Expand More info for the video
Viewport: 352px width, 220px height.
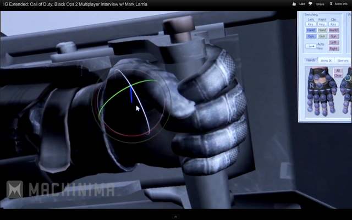[x=339, y=4]
